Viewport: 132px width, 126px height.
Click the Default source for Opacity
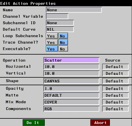pos(115,89)
